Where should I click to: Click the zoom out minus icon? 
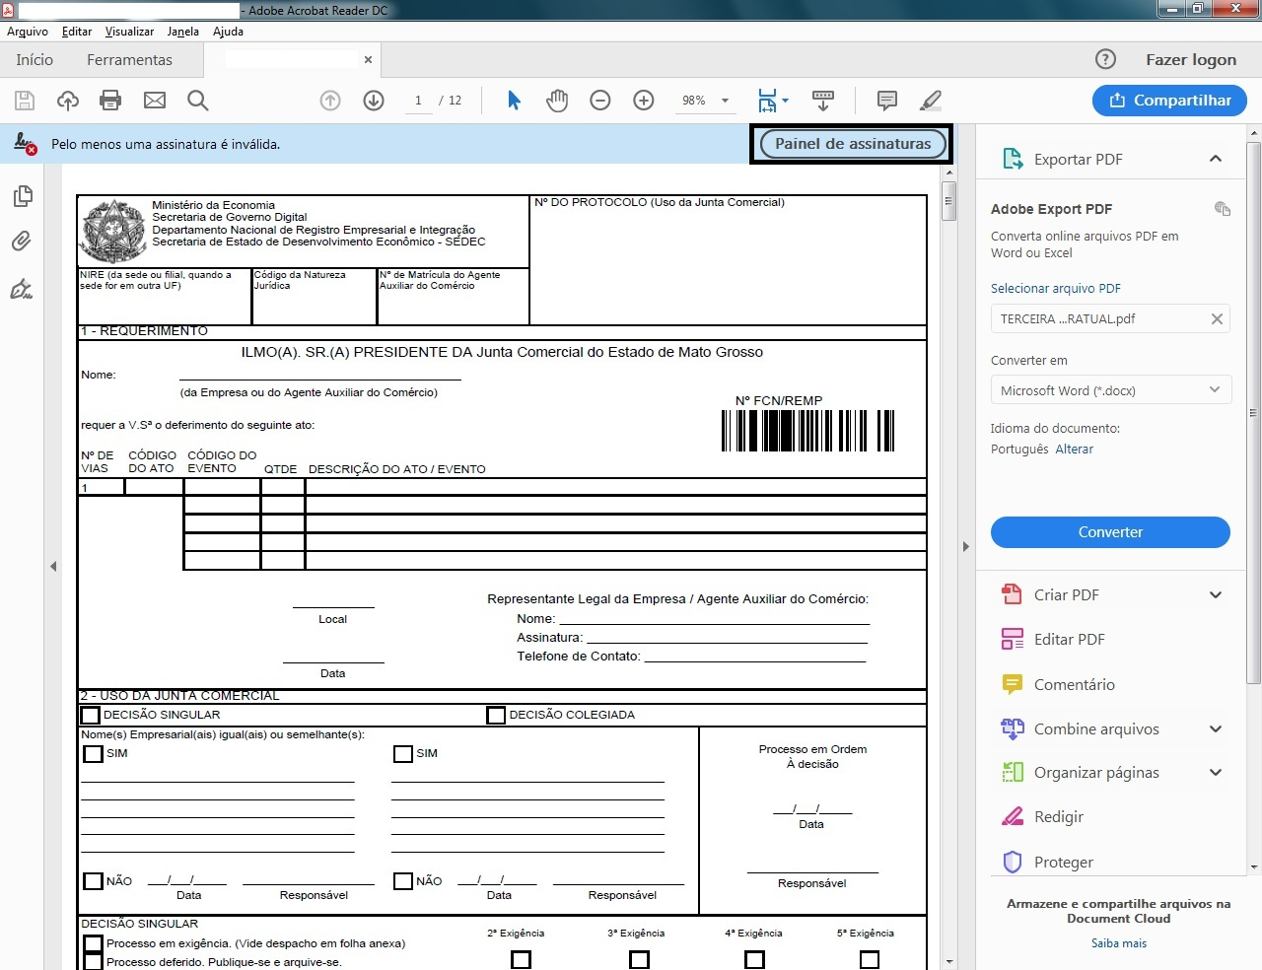(x=600, y=101)
